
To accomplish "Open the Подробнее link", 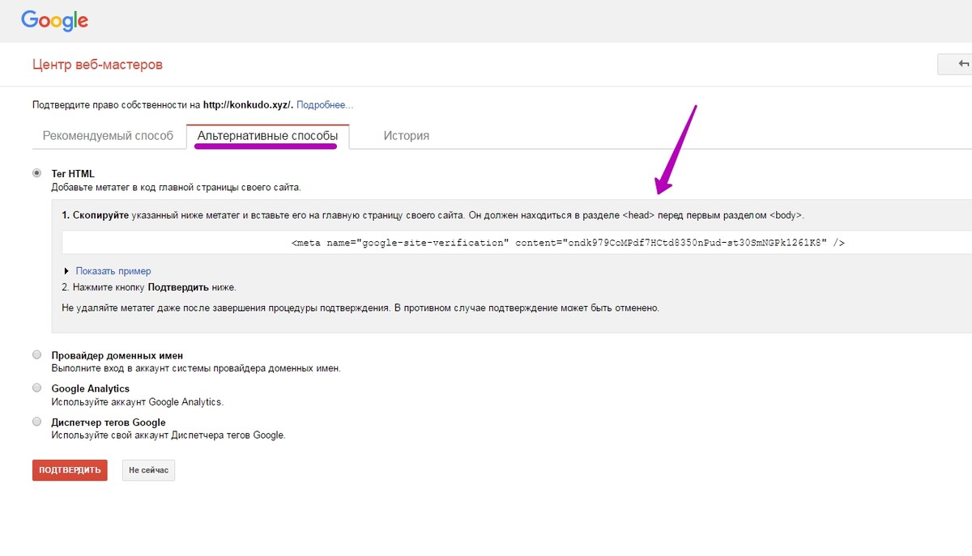I will tap(325, 105).
